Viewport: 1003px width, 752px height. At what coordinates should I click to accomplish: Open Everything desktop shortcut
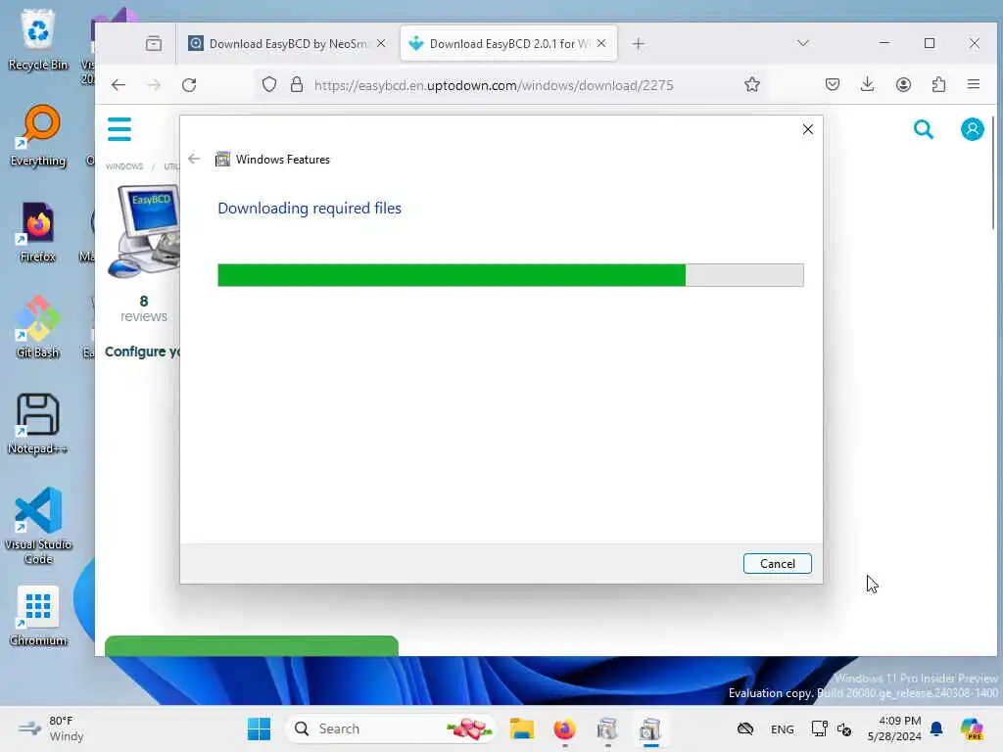[x=38, y=136]
